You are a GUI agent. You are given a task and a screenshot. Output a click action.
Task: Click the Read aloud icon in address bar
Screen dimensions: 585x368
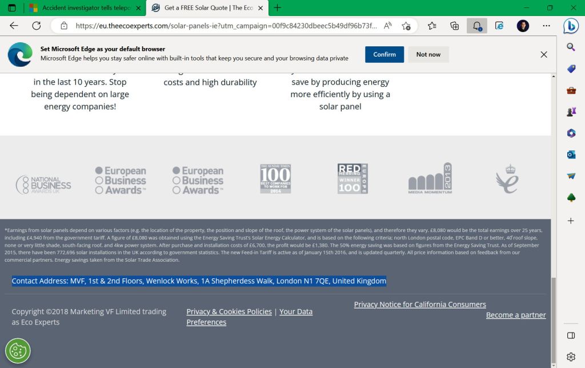[x=388, y=26]
